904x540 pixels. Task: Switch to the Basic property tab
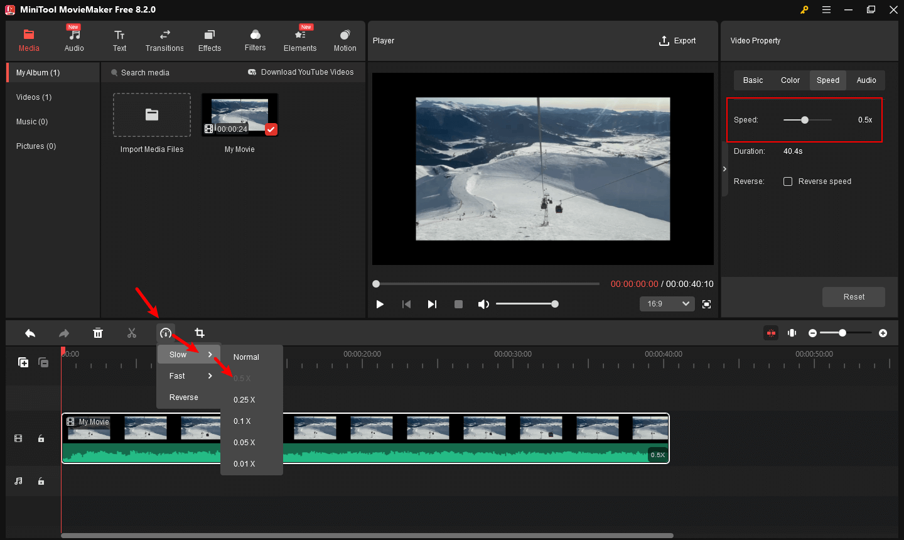(x=753, y=80)
